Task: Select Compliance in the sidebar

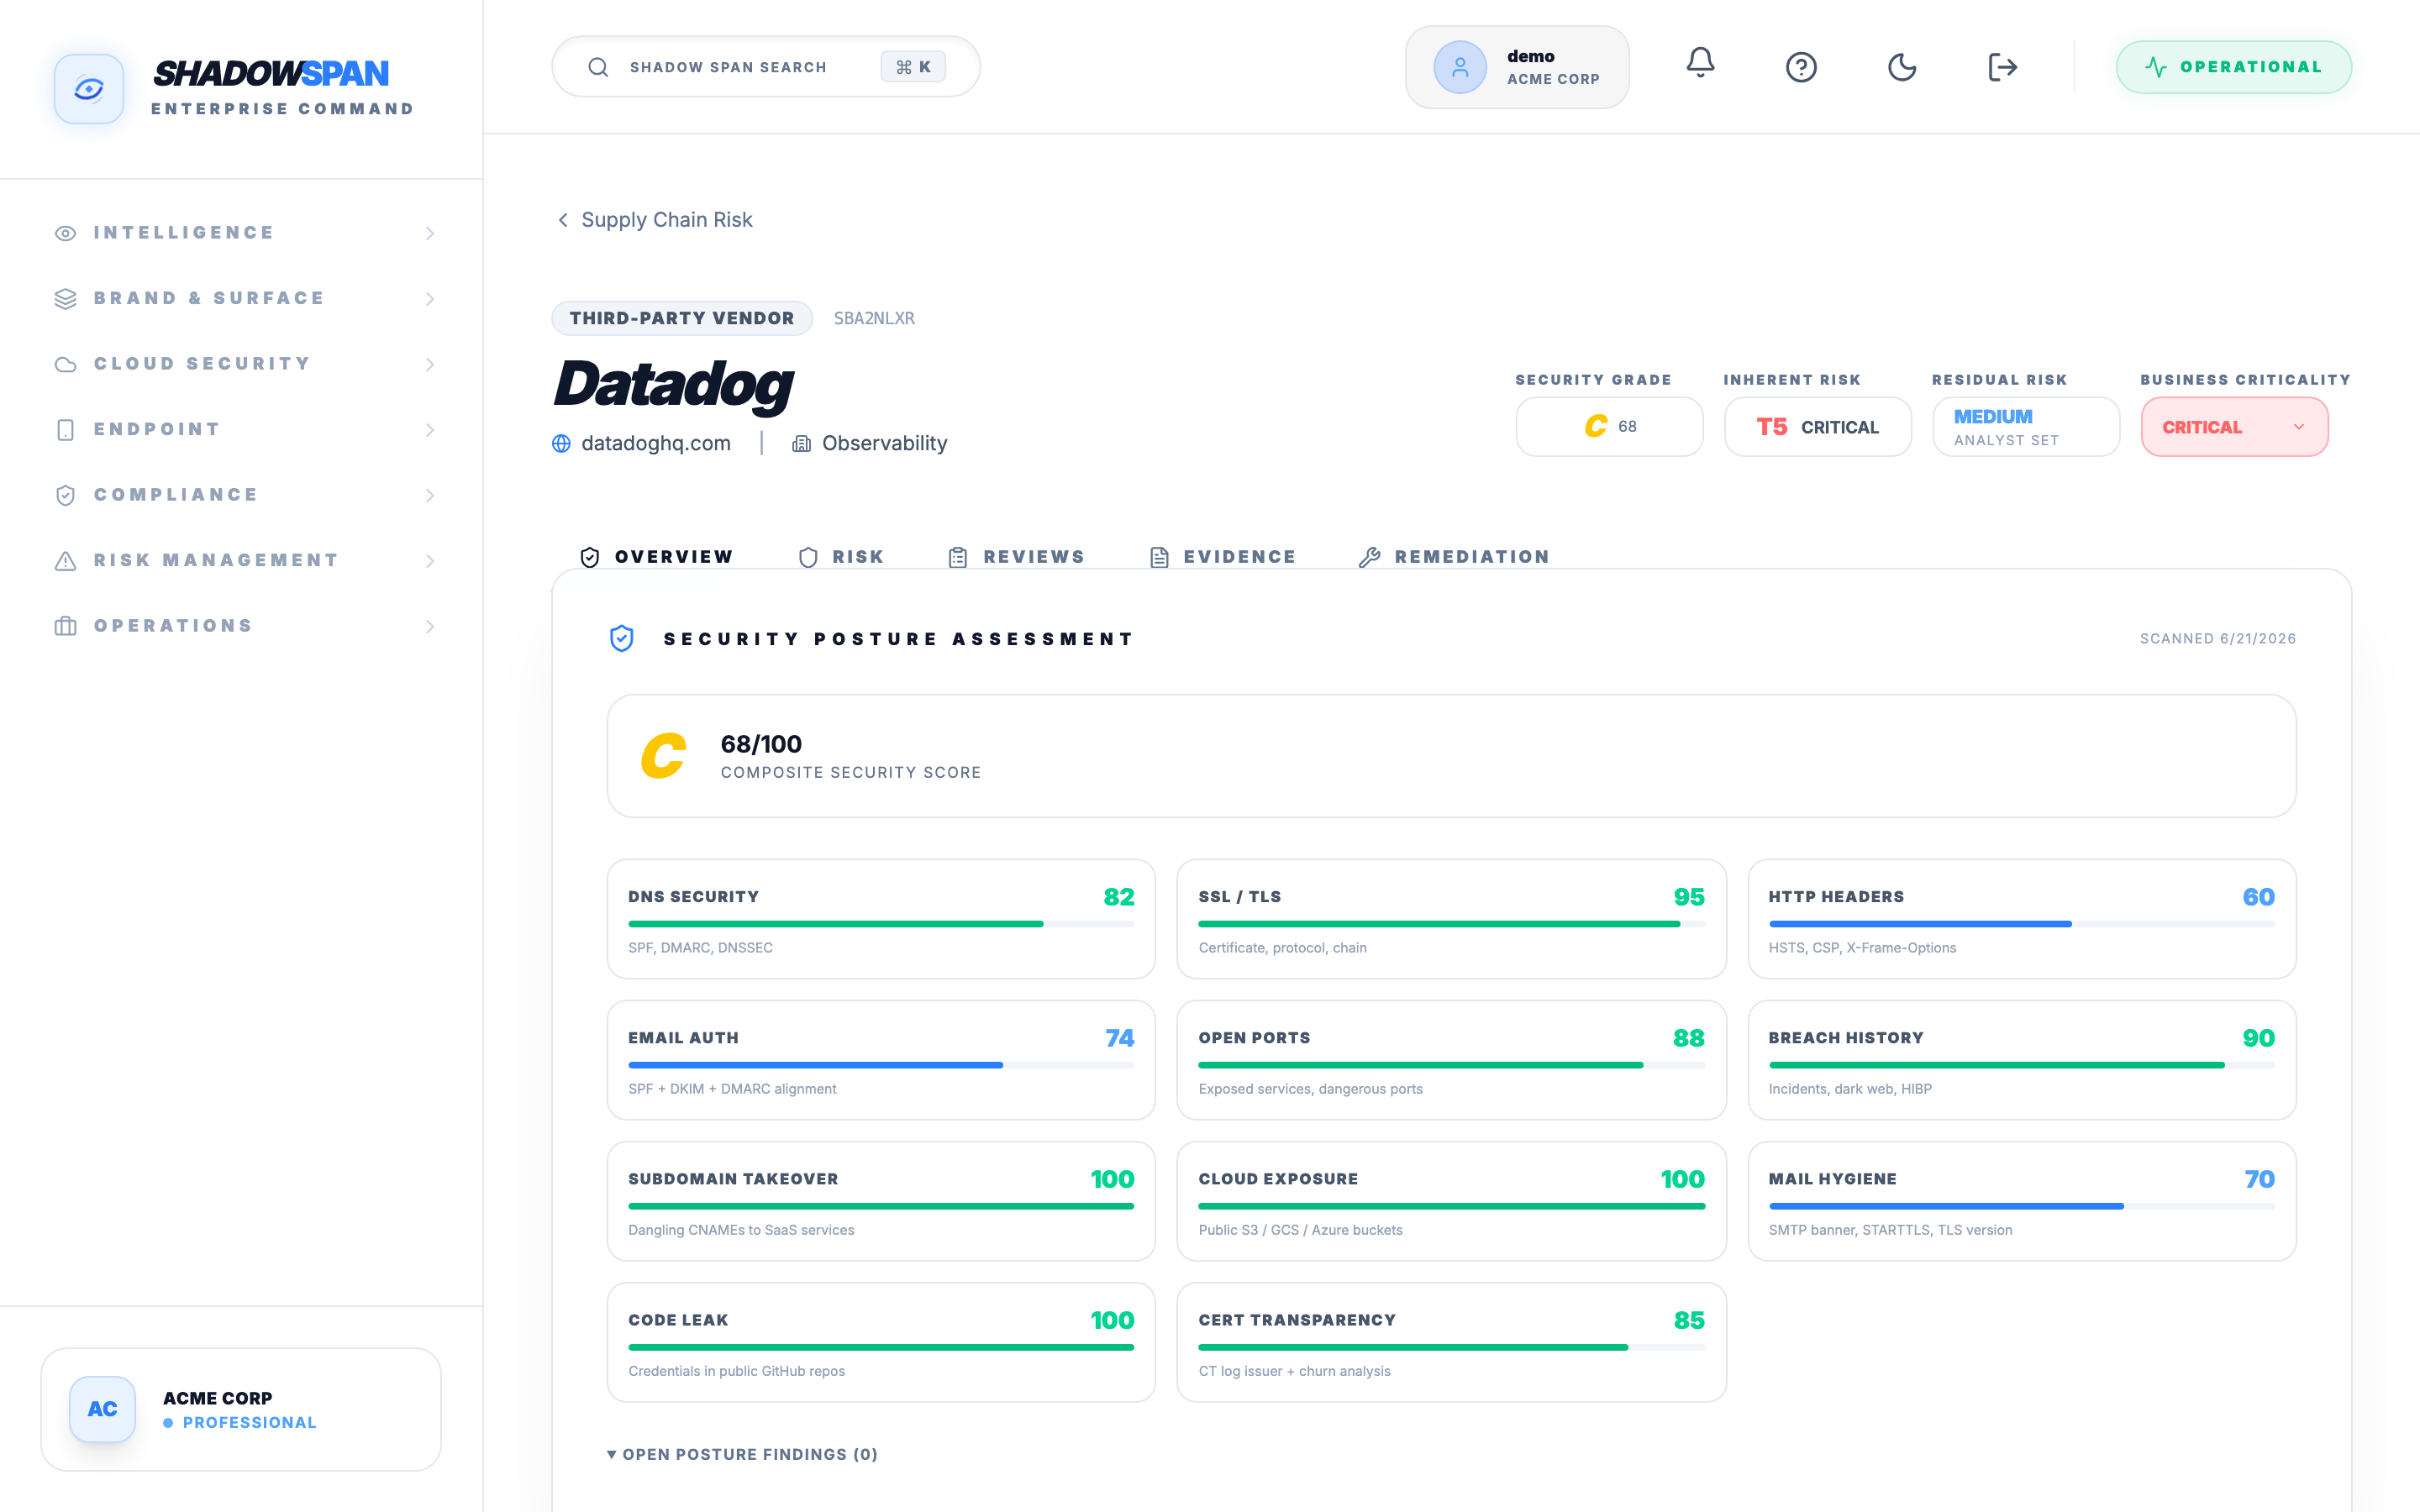Action: pos(246,495)
